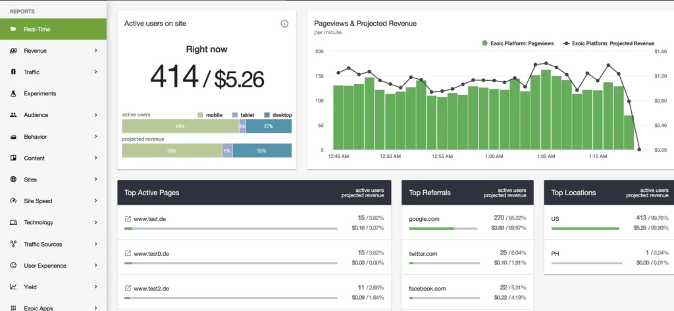Click the US row in Top Locations
This screenshot has width=674, height=311.
(x=557, y=218)
